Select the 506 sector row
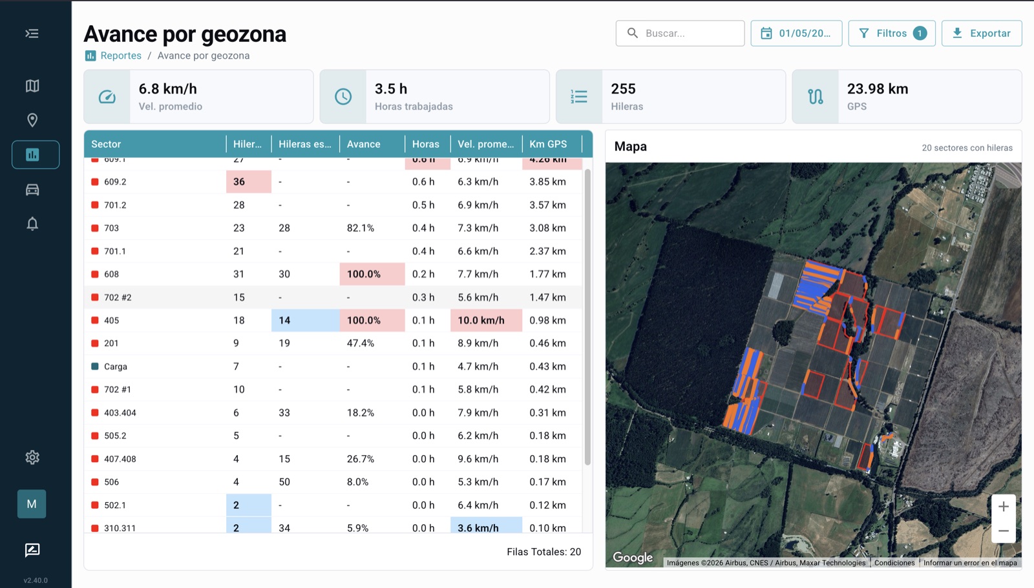This screenshot has height=588, width=1034. (333, 482)
